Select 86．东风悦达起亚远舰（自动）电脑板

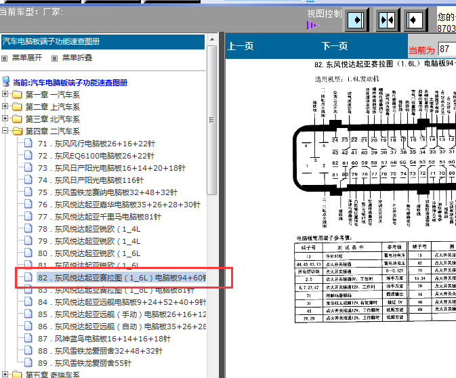[122, 327]
